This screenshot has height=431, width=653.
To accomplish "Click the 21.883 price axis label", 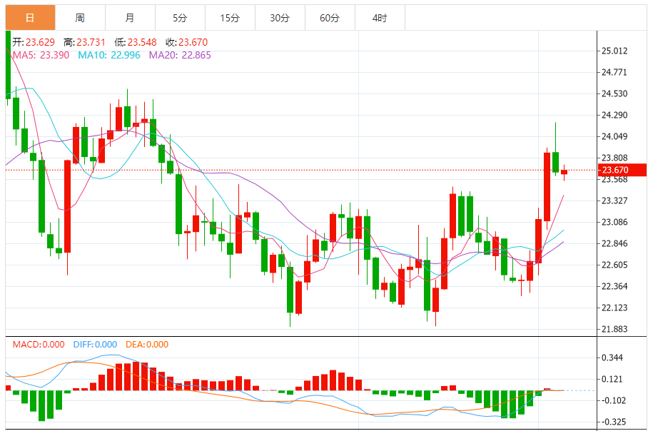I will coord(614,330).
